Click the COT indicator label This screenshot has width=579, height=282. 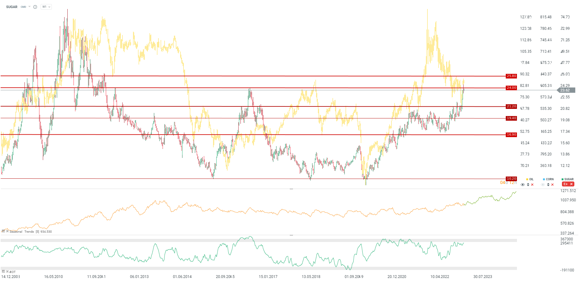click(13, 272)
